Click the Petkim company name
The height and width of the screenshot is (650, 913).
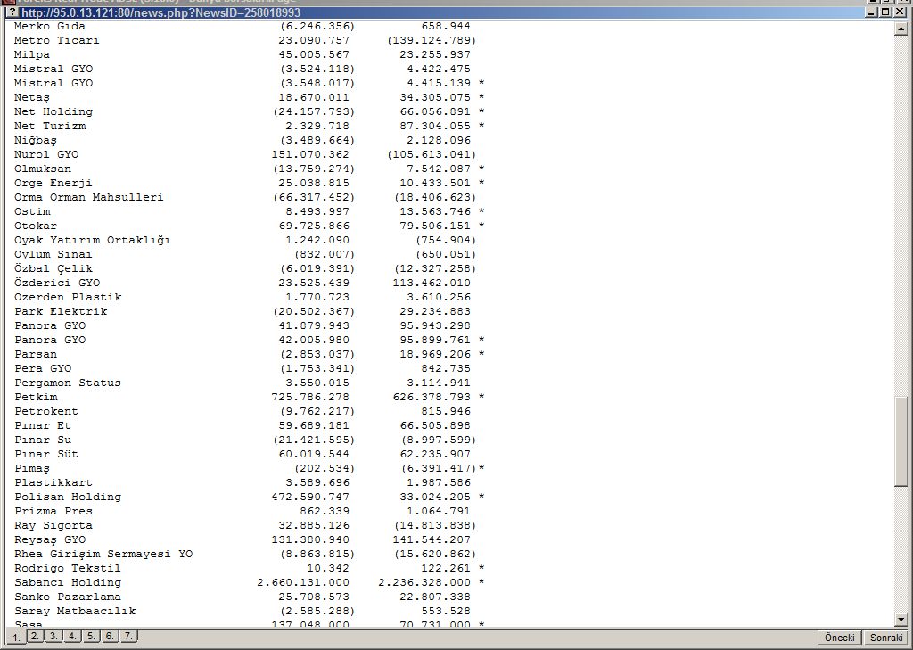36,398
